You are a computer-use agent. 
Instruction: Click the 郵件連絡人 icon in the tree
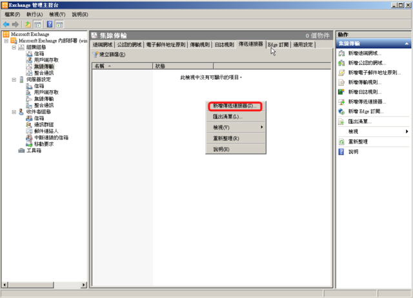click(29, 131)
